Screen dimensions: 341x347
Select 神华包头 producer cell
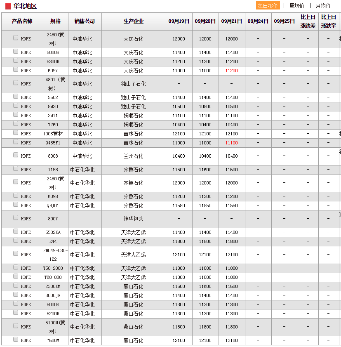[134, 219]
